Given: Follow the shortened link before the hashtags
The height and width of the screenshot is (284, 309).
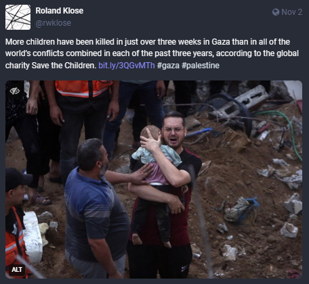Looking at the screenshot, I should click(127, 66).
